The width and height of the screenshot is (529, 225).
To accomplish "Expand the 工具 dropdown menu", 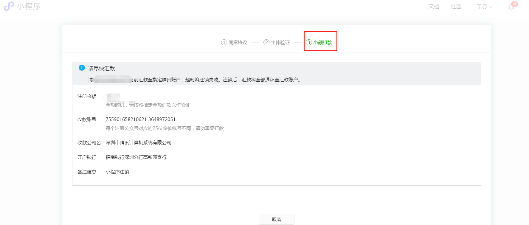I will pyautogui.click(x=484, y=7).
